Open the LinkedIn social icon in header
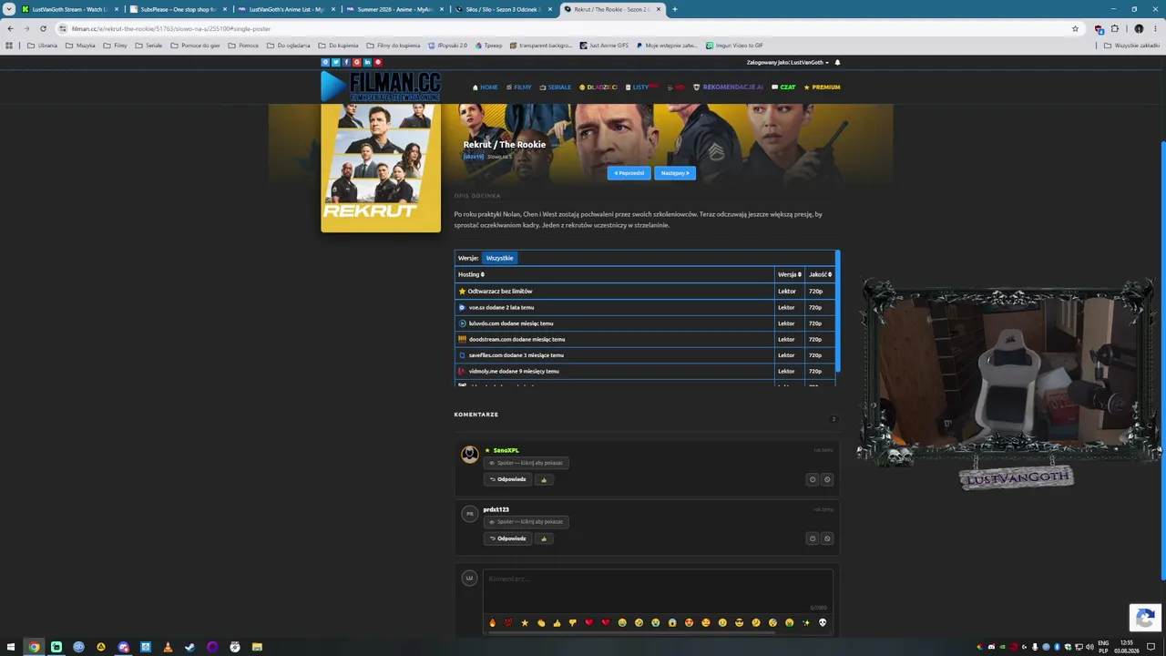This screenshot has width=1166, height=656. (367, 62)
